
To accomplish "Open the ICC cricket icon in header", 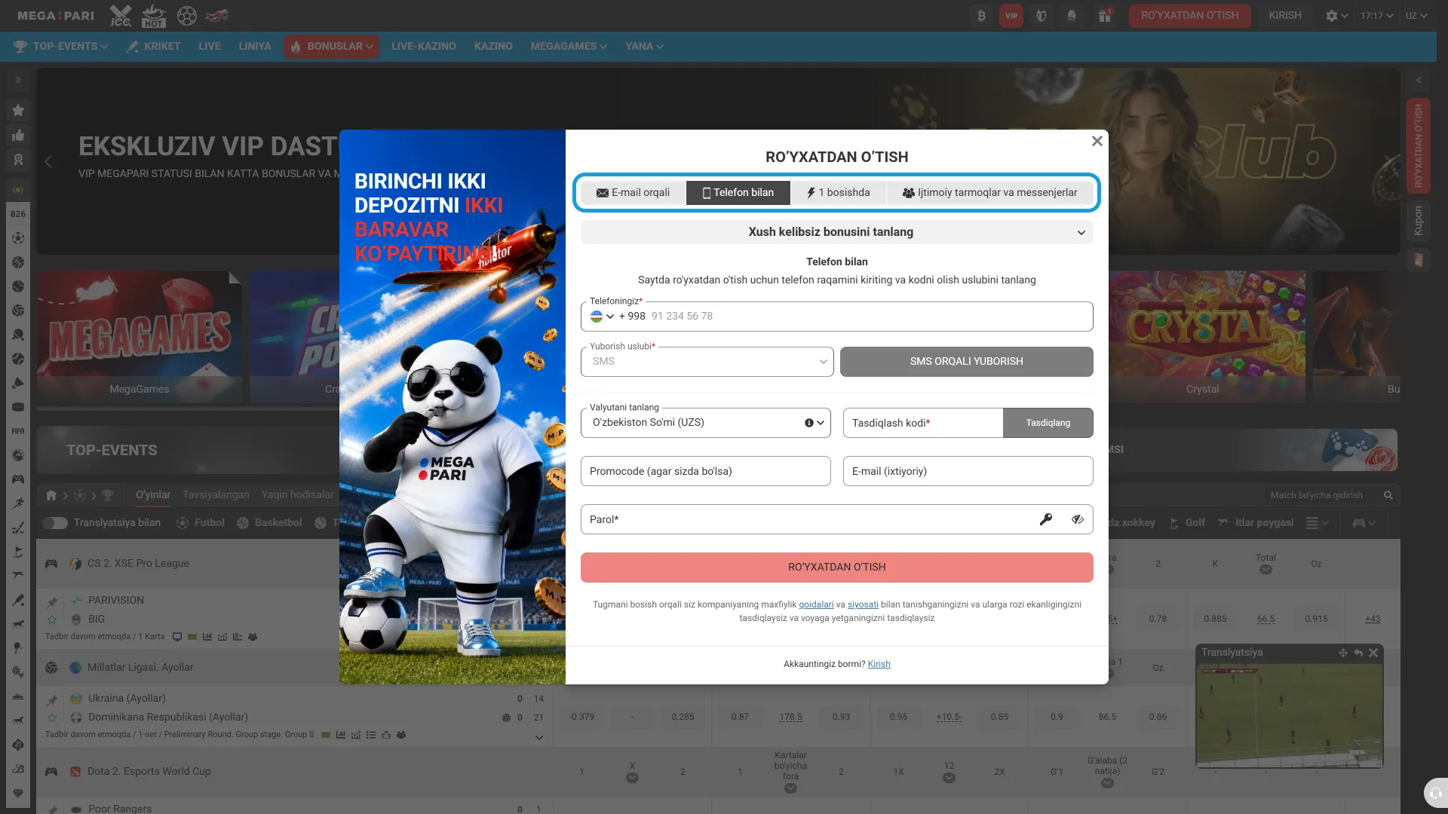I will (121, 15).
